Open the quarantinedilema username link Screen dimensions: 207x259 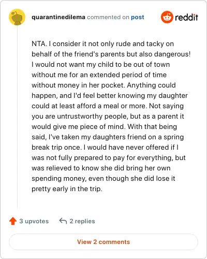point(58,17)
